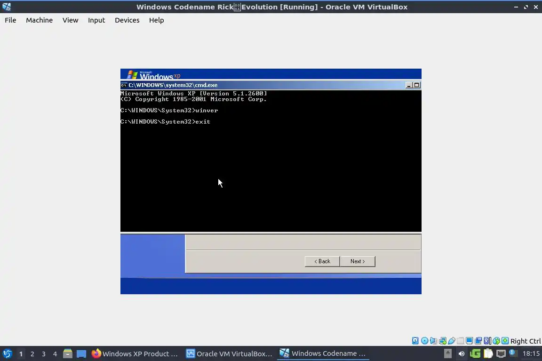Click the wired network tray icon
This screenshot has height=361, width=542.
pyautogui.click(x=501, y=353)
